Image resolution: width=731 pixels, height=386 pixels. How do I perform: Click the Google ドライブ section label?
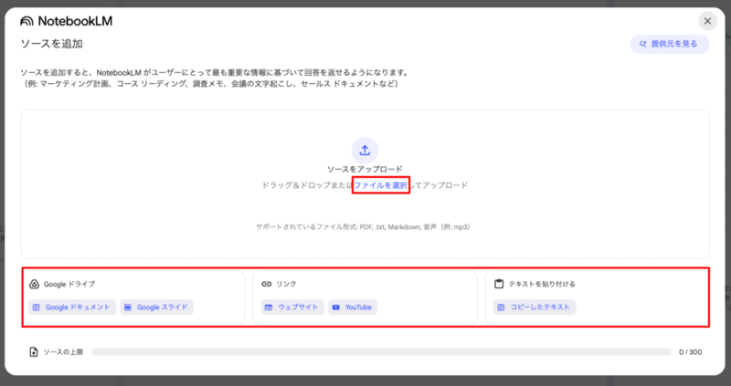69,284
